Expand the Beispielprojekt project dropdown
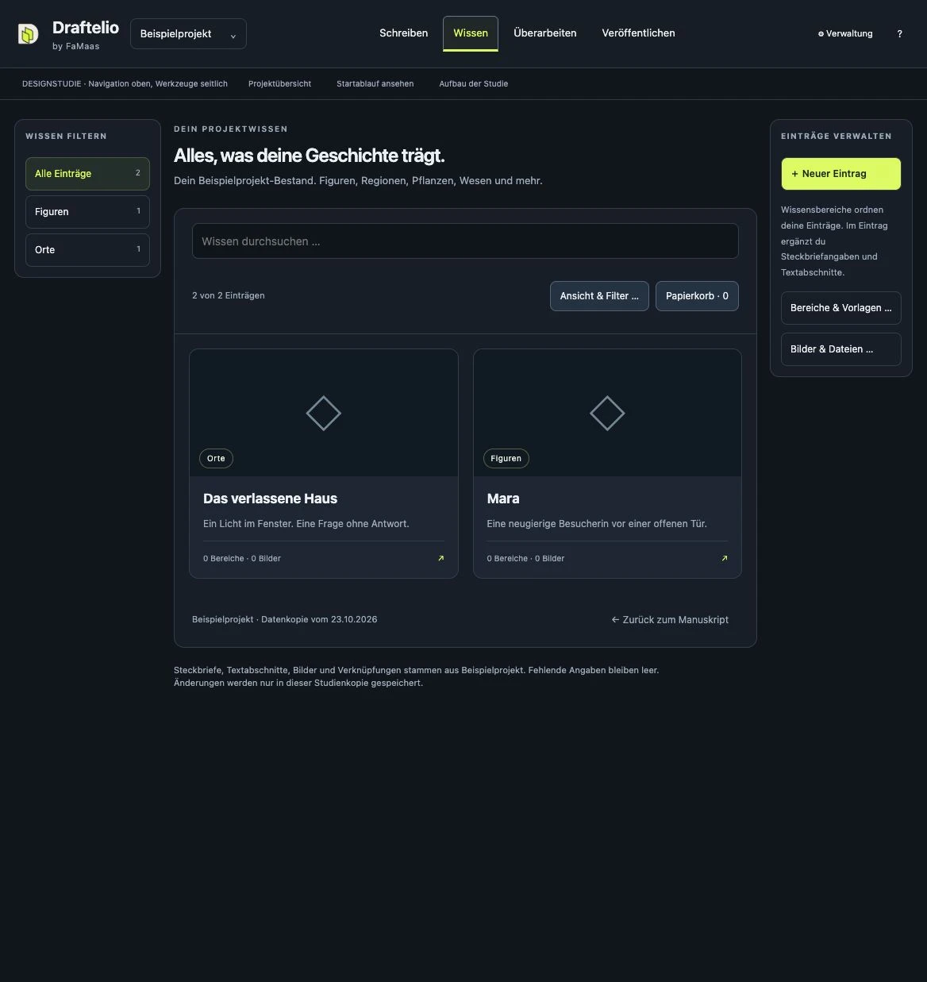The height and width of the screenshot is (982, 927). coord(188,34)
